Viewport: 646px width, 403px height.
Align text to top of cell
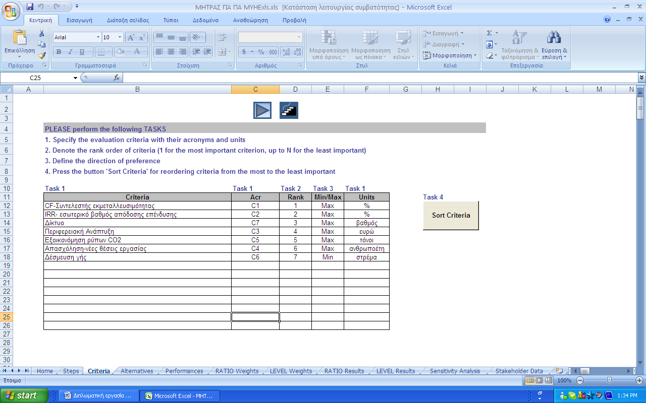pyautogui.click(x=159, y=38)
